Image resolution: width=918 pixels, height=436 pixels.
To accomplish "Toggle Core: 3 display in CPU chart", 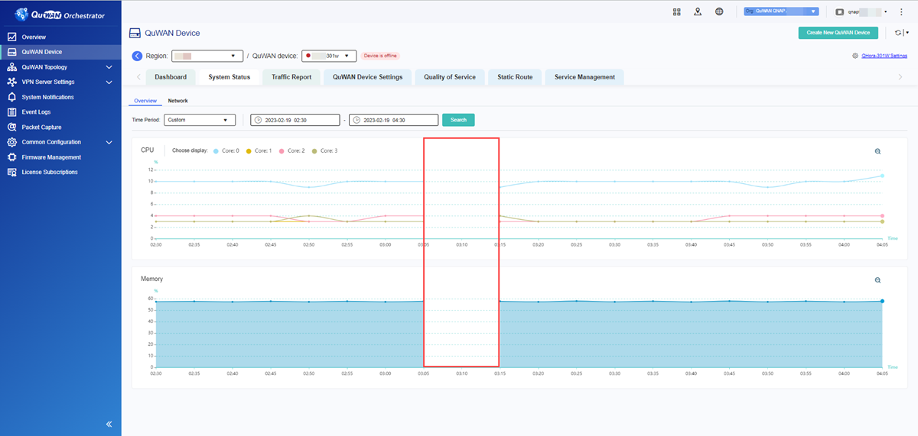I will [x=324, y=151].
